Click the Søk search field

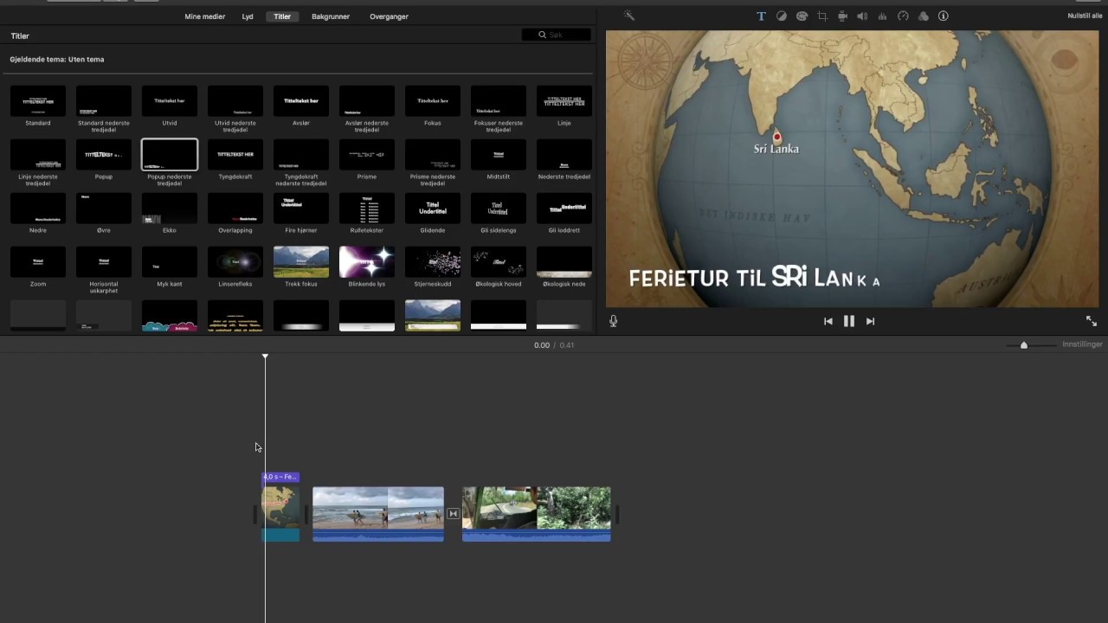click(557, 35)
